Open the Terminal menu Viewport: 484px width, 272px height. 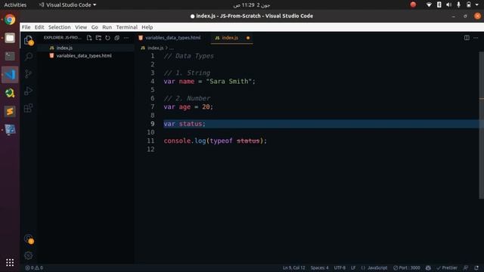click(126, 27)
